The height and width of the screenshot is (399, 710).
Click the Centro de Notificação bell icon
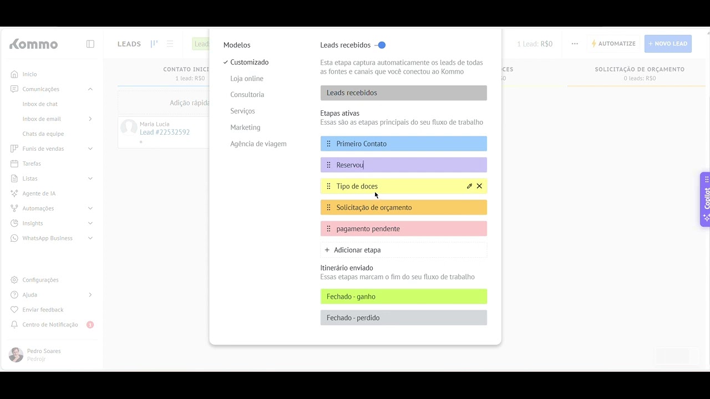[x=14, y=325]
